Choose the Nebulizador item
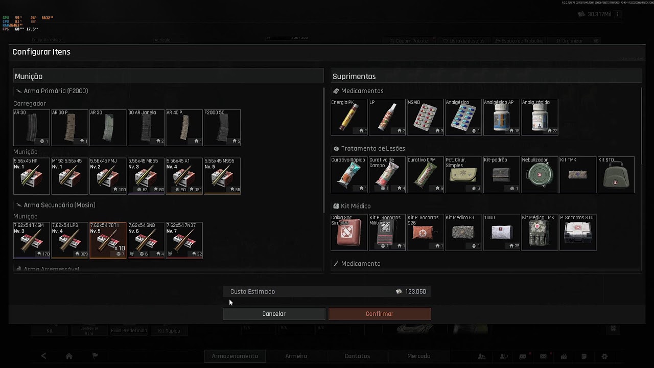Viewport: 654px width, 368px height. (540, 175)
